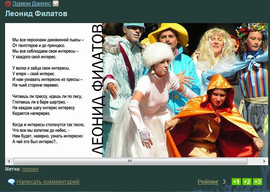
Task: Rate the post with +1
Action: (x=236, y=182)
